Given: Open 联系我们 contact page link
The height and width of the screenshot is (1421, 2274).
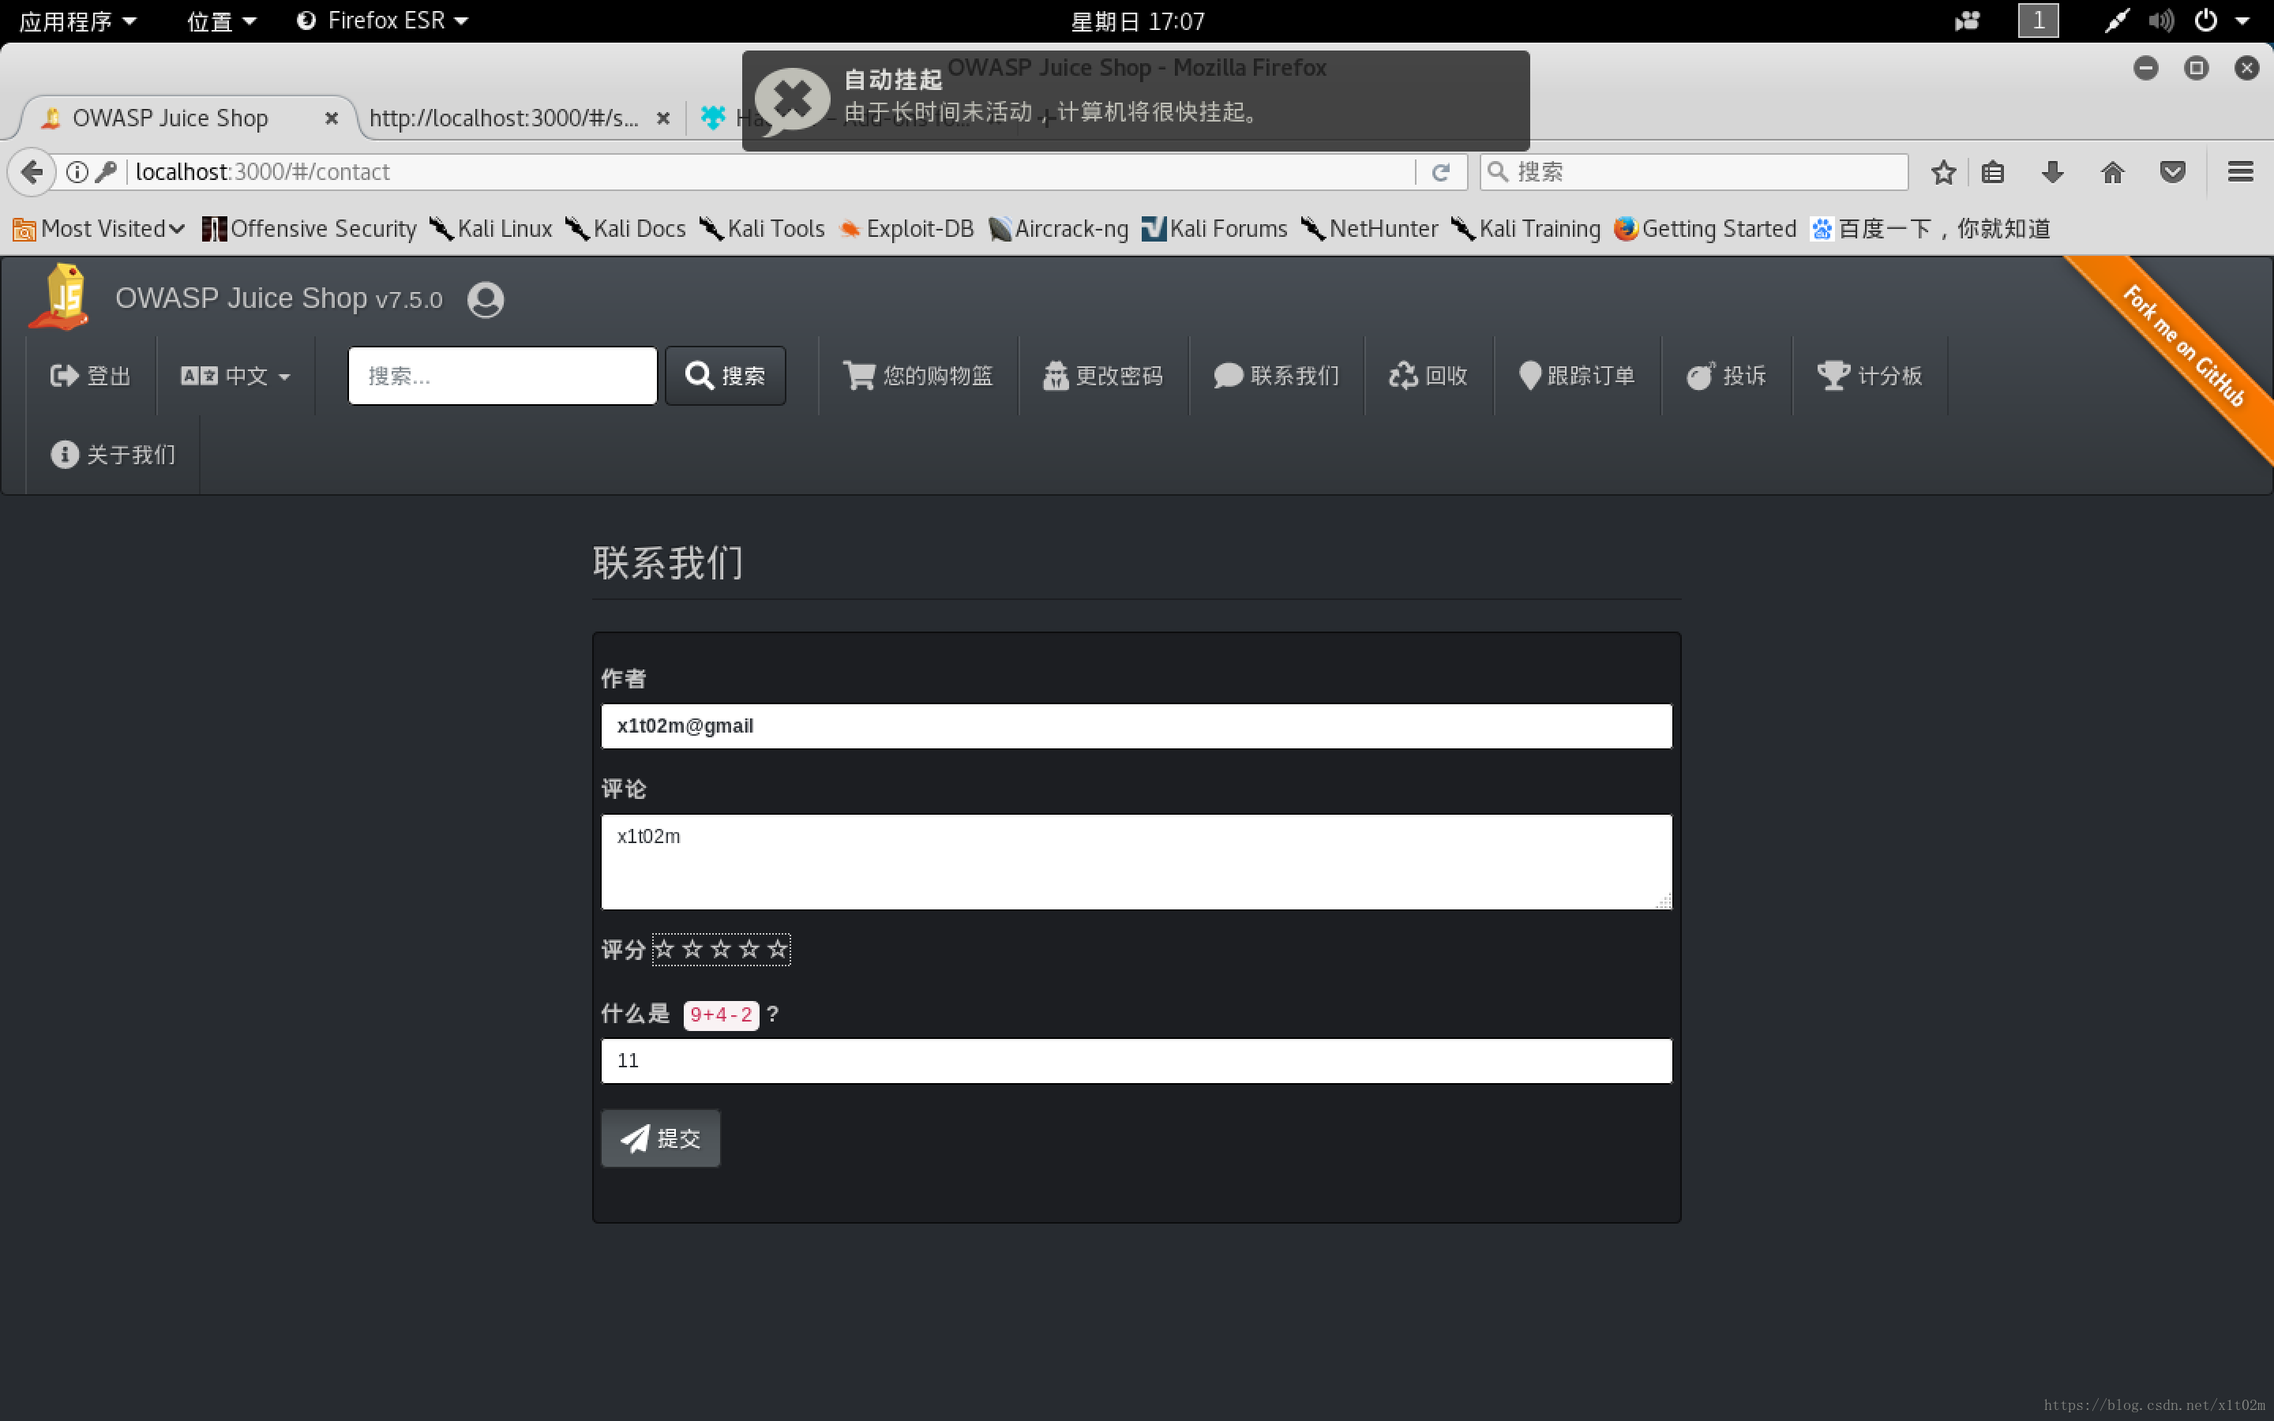Looking at the screenshot, I should pyautogui.click(x=1276, y=376).
